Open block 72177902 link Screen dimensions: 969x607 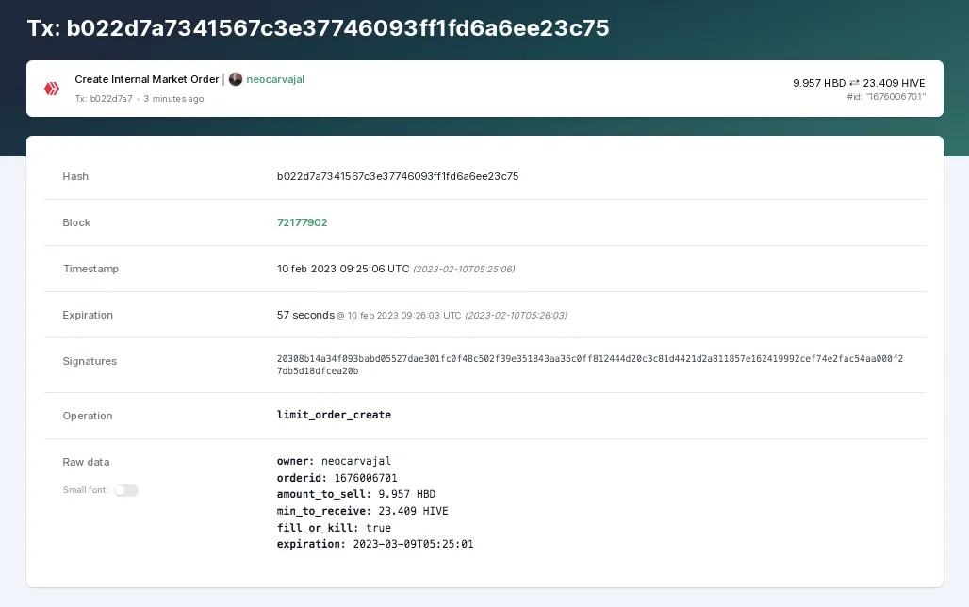pos(303,222)
